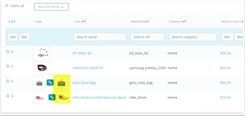Tick checkbox for product ID 6
245x116 pixels.
8,51
